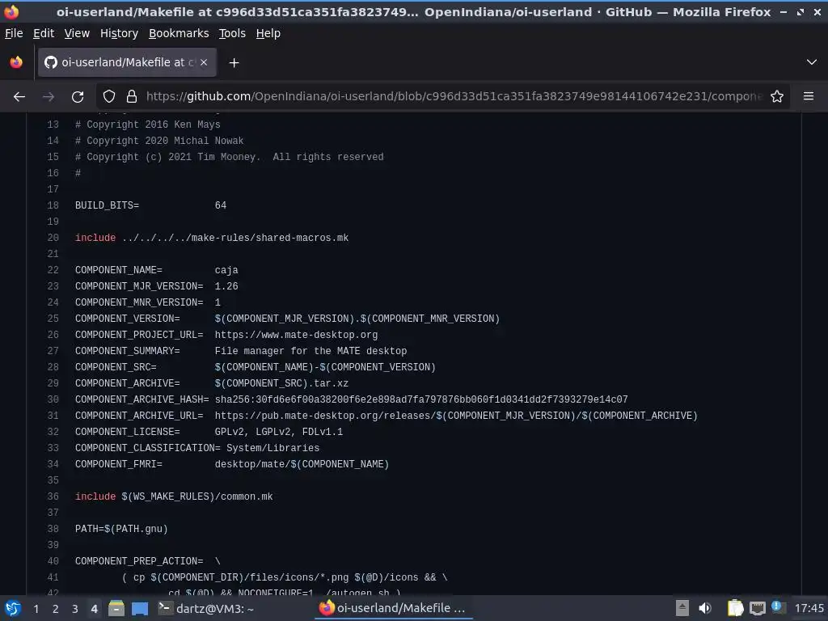The height and width of the screenshot is (621, 828).
Task: Click the Tim Mooney copyright comment
Action: click(229, 157)
